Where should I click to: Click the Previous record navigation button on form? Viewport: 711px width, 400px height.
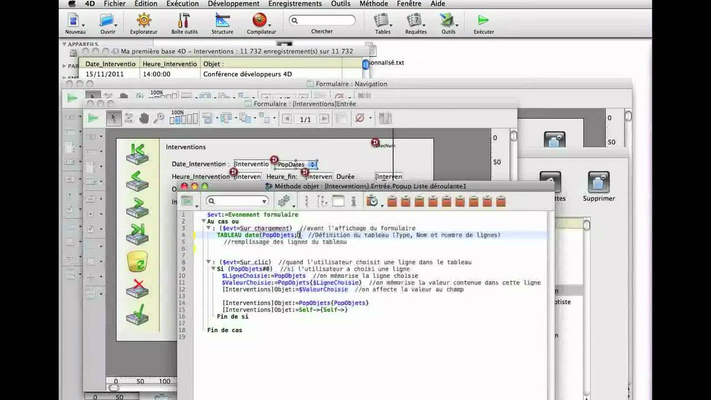point(137,181)
